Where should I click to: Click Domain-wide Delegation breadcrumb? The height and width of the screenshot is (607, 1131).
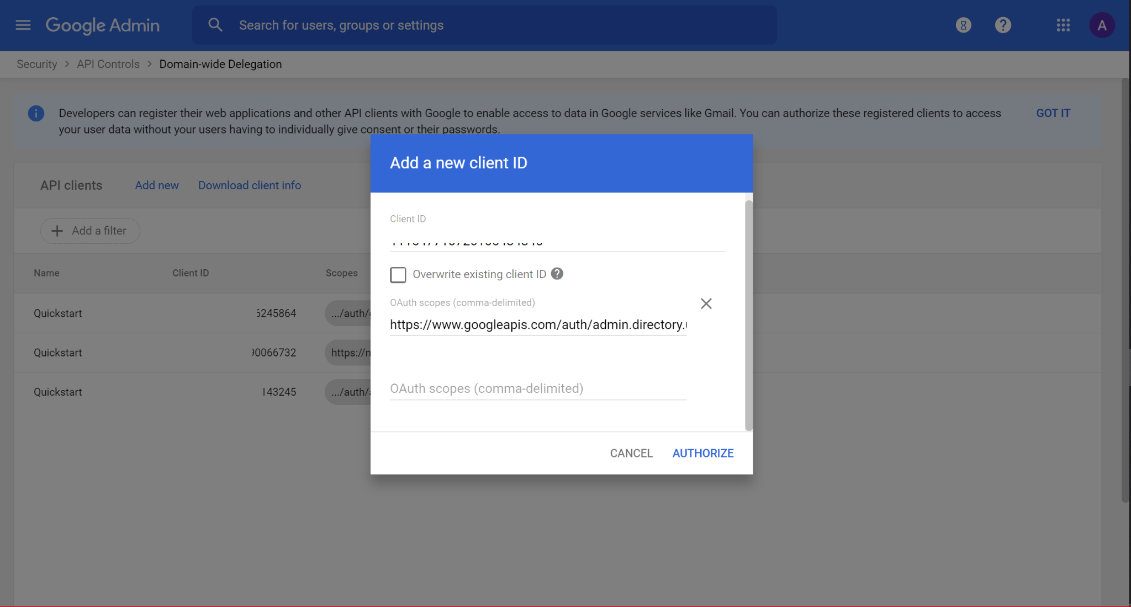coord(220,64)
